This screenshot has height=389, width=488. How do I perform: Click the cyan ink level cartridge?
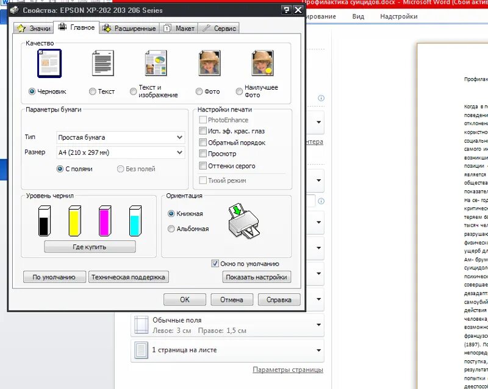135,221
